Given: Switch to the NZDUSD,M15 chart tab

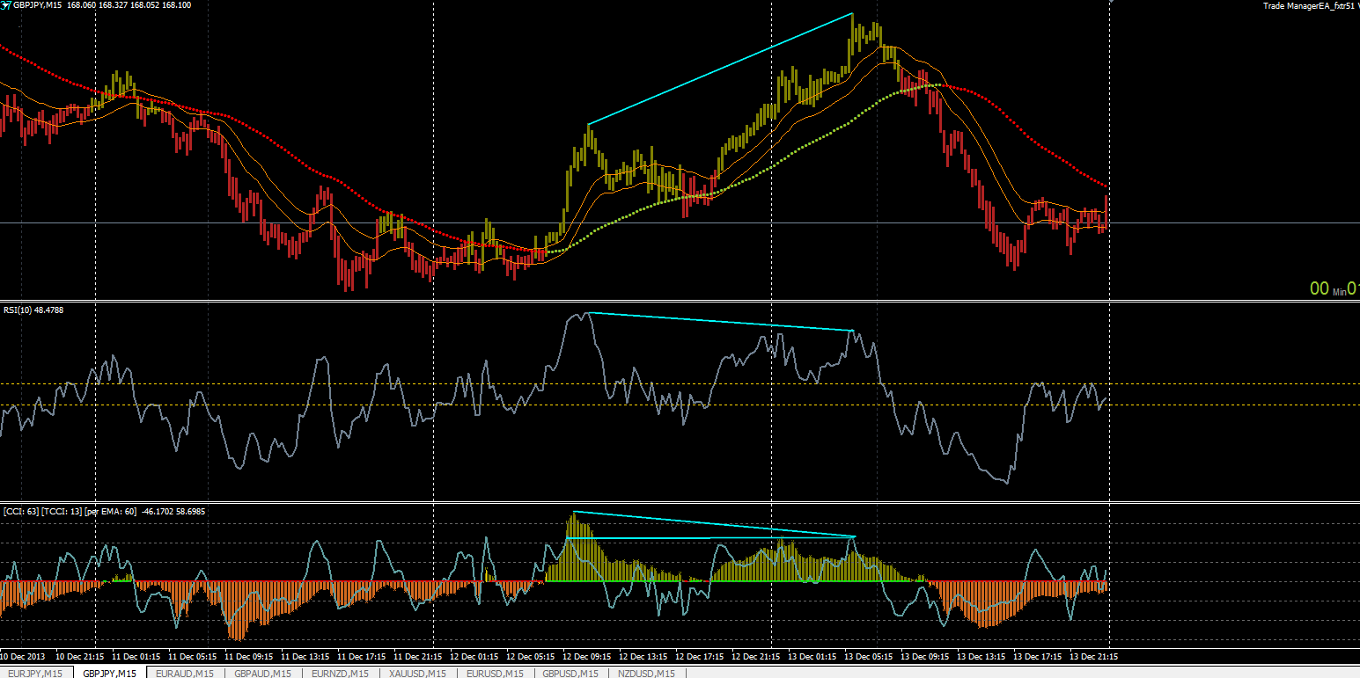Looking at the screenshot, I should [648, 673].
